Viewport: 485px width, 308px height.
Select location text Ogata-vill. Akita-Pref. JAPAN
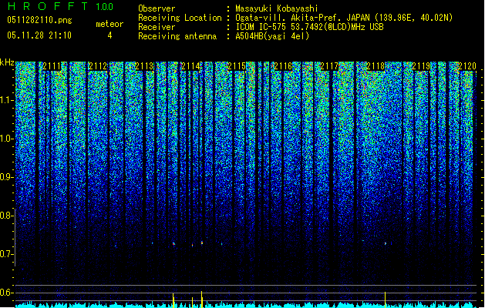pos(305,18)
